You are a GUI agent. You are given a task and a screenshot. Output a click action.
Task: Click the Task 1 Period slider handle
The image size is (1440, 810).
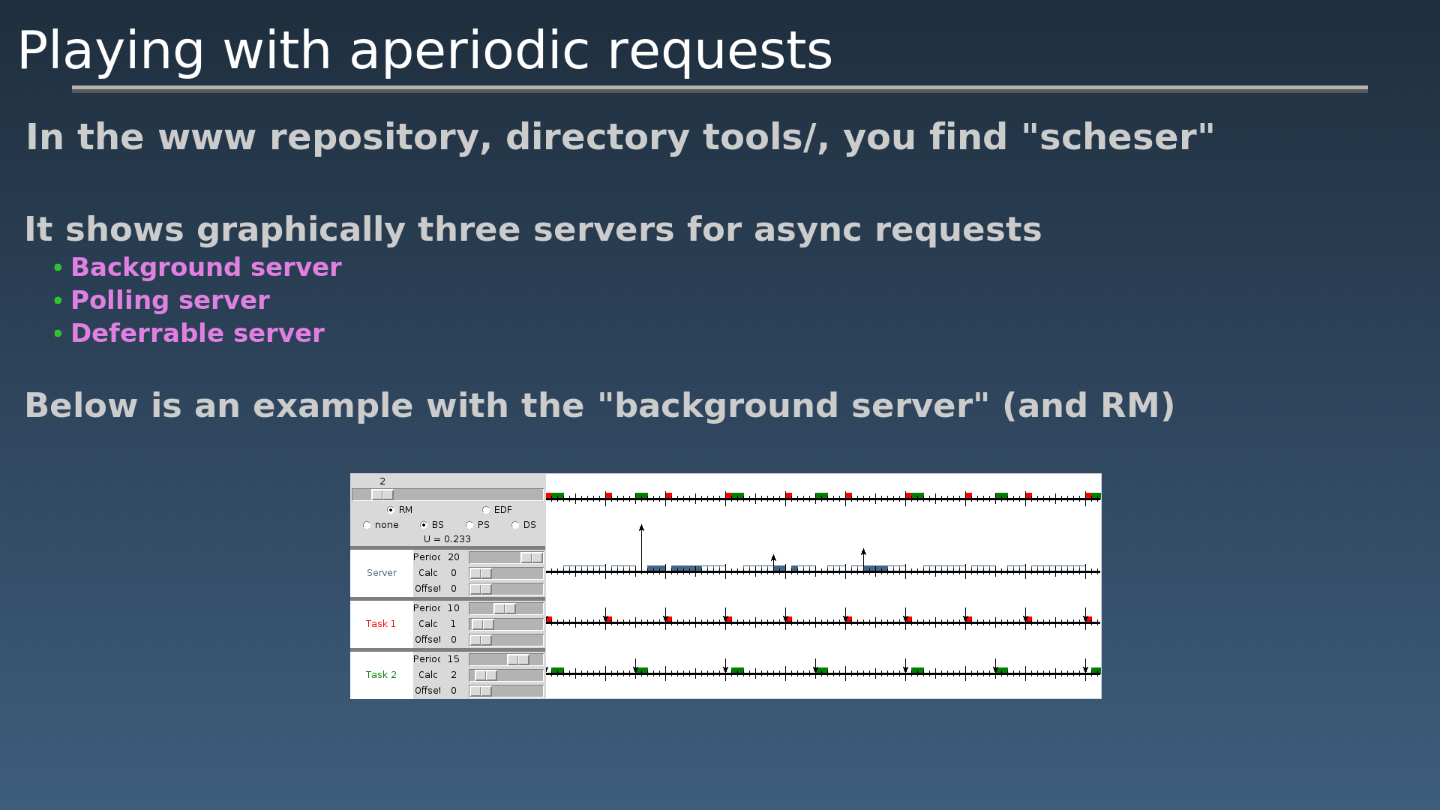pos(505,609)
